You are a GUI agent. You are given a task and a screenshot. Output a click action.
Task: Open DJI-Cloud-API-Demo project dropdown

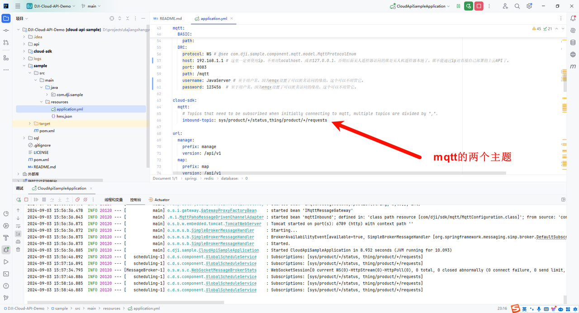(x=51, y=6)
